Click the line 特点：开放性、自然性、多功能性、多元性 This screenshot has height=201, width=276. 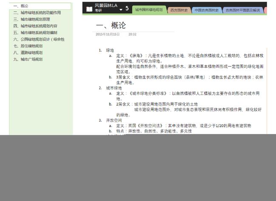[x=154, y=131]
